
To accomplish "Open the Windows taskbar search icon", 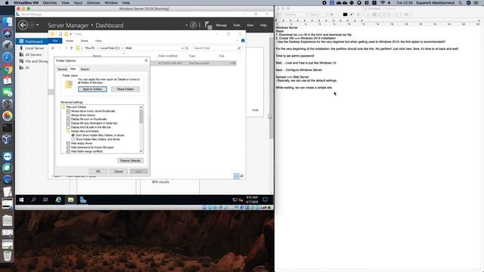I will pyautogui.click(x=33, y=199).
